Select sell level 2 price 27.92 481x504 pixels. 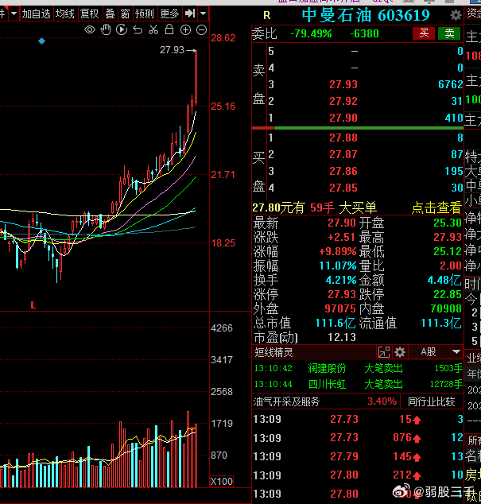[x=343, y=101]
